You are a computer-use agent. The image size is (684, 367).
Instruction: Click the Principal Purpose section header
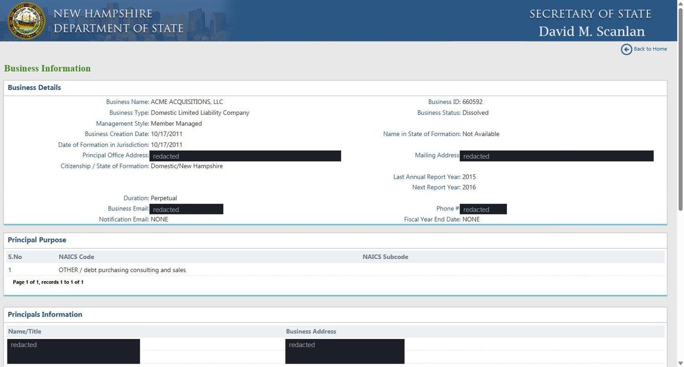tap(37, 240)
